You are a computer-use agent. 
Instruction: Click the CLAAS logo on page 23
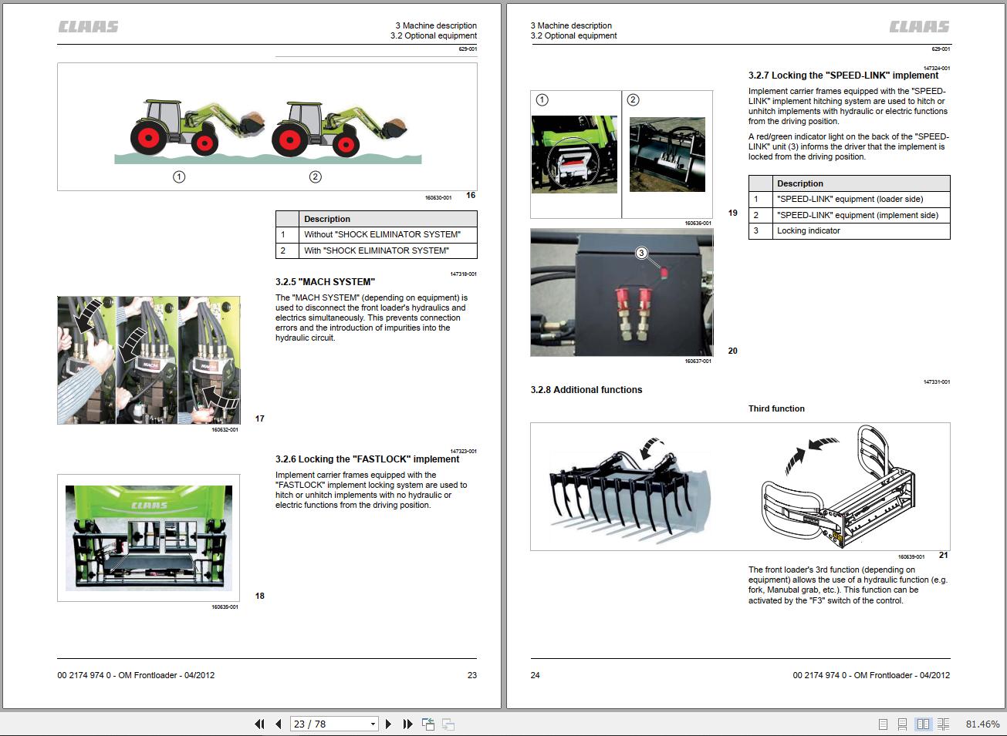[89, 27]
